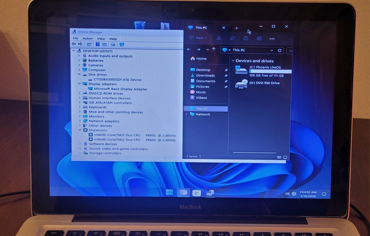The height and width of the screenshot is (236, 370).
Task: Switch to the This PC tab
Action: (x=201, y=28)
